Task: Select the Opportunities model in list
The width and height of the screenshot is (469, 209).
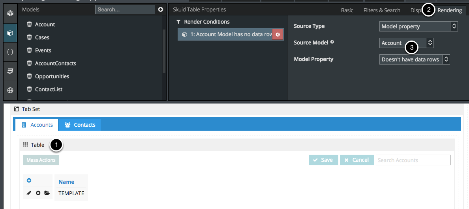Action: 52,76
